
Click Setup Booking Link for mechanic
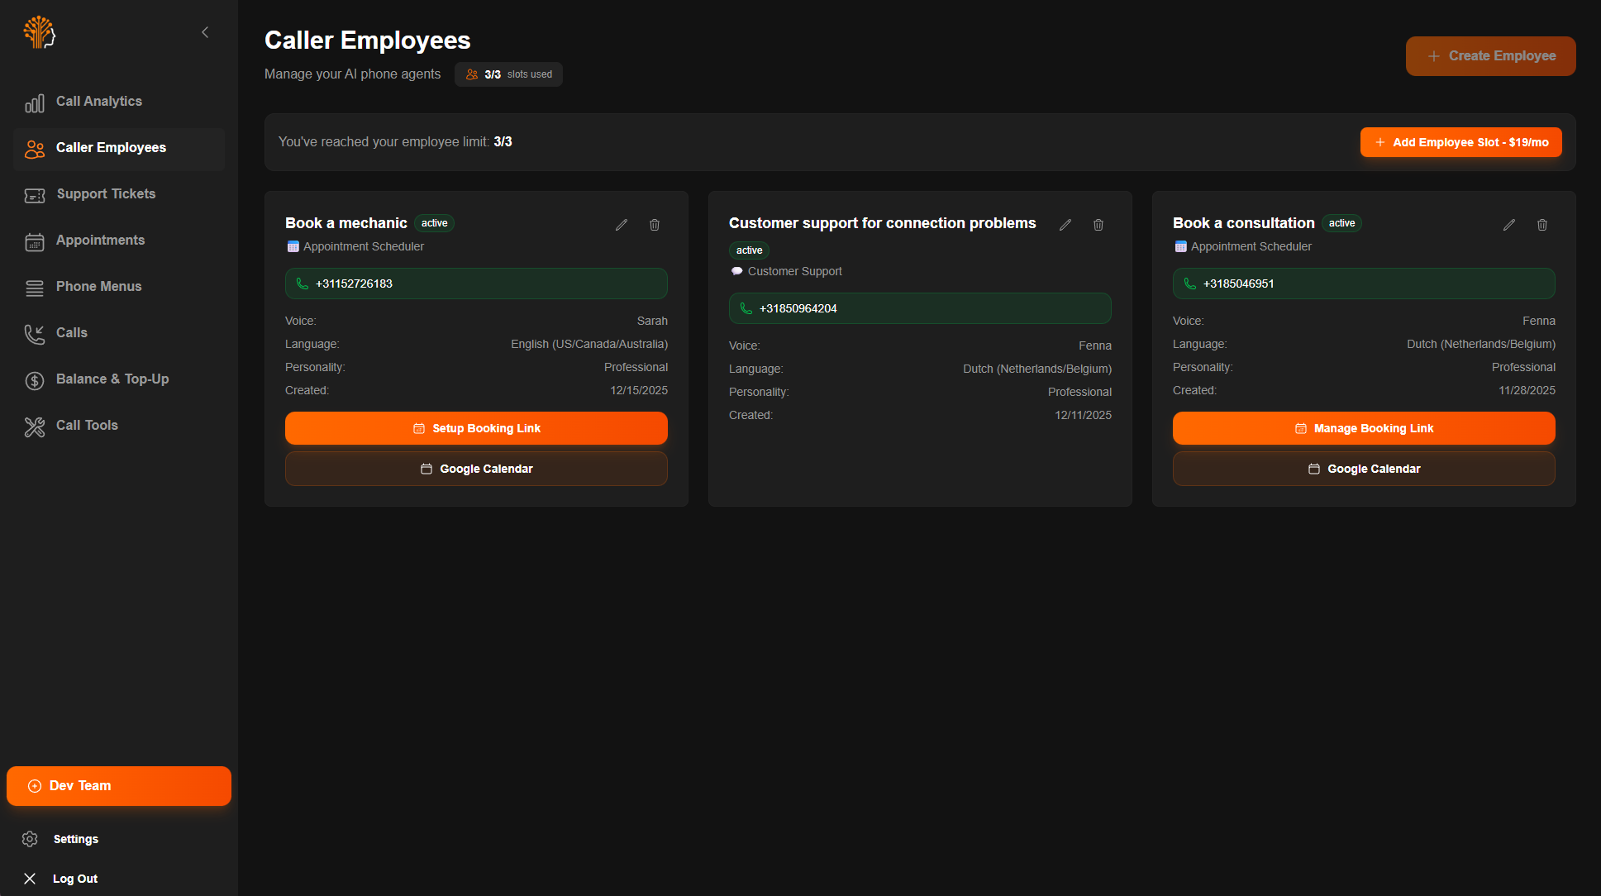coord(476,428)
